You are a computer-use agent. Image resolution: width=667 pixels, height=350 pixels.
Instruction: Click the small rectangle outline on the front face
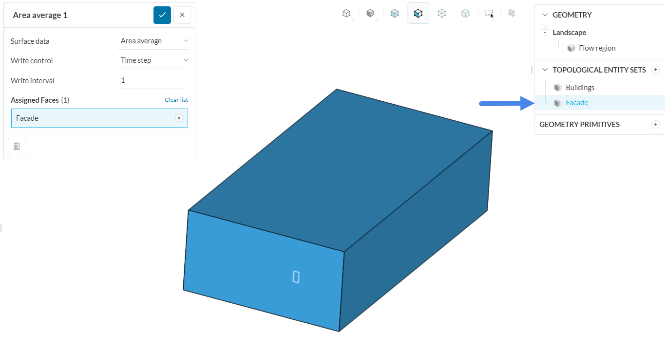(x=296, y=276)
